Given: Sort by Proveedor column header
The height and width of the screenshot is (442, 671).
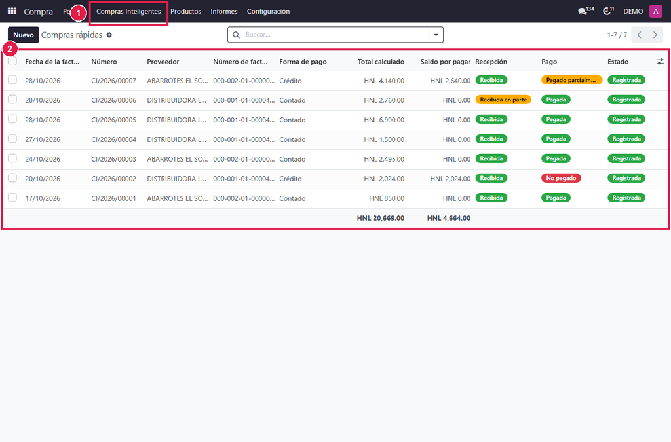Looking at the screenshot, I should (163, 62).
